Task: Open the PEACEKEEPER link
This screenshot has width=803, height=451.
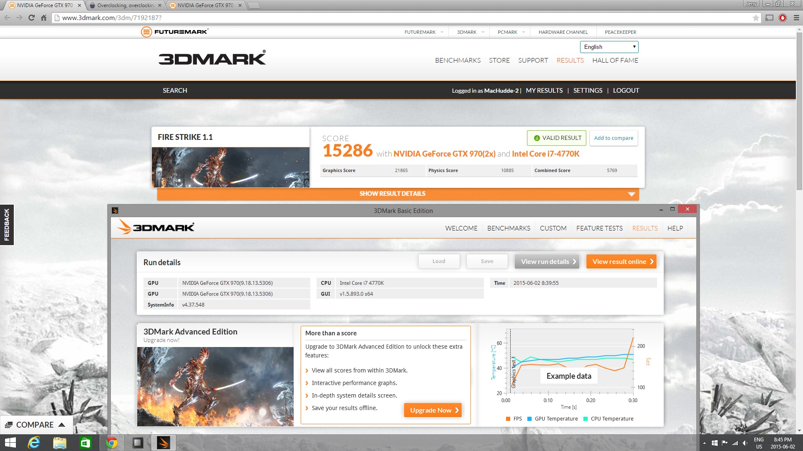Action: tap(620, 32)
